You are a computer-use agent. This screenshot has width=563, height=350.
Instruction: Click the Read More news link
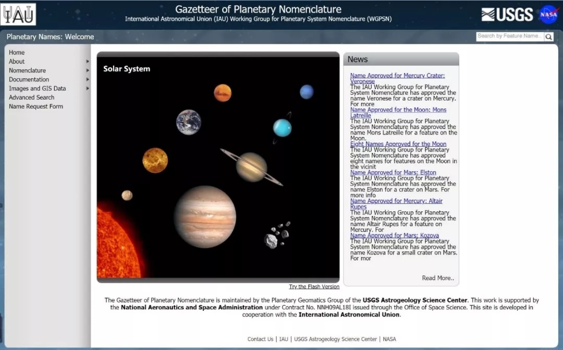[x=437, y=278]
